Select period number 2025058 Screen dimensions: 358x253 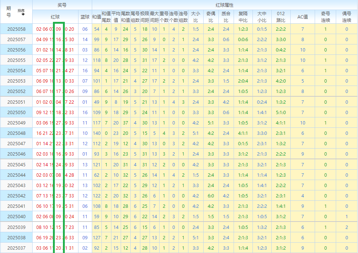(x=16, y=29)
